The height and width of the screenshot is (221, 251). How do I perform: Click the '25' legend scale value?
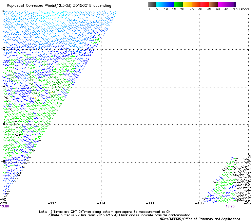[x=192, y=9]
